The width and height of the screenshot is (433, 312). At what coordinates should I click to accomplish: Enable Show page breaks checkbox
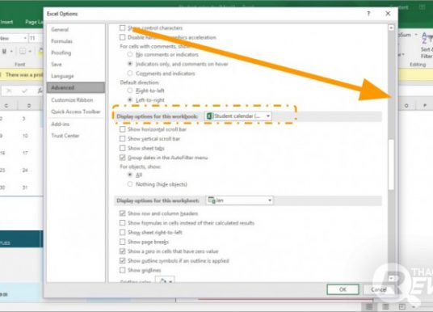(122, 242)
